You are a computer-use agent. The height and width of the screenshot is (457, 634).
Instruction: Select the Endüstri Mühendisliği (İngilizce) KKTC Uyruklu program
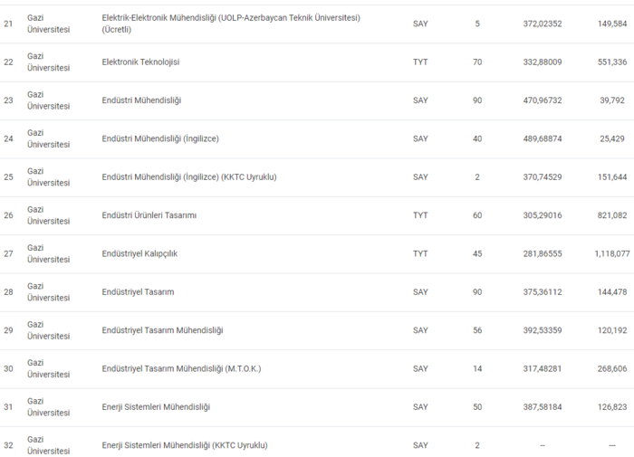[x=189, y=176]
